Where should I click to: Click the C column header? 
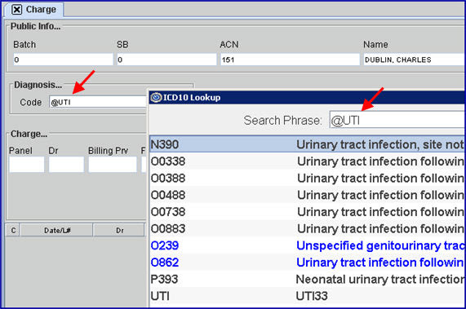pyautogui.click(x=13, y=230)
